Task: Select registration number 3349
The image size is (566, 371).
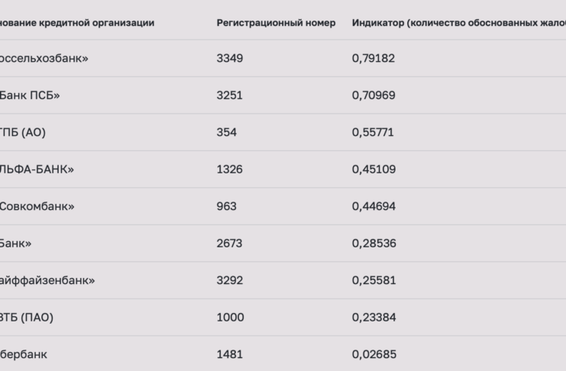Action: tap(230, 58)
